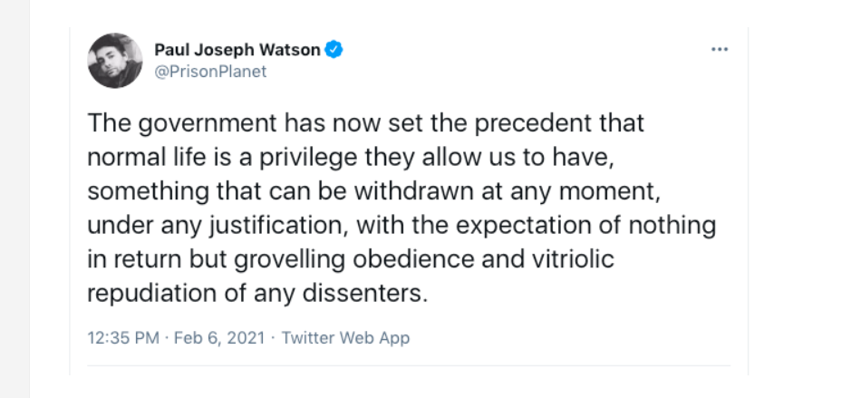
Task: Click the word "grovelling" in the tweet
Action: coord(289,260)
